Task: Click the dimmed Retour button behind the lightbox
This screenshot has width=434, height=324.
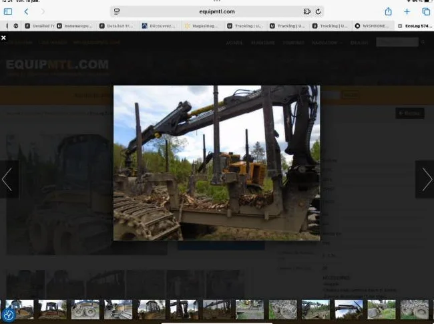Action: pyautogui.click(x=410, y=113)
